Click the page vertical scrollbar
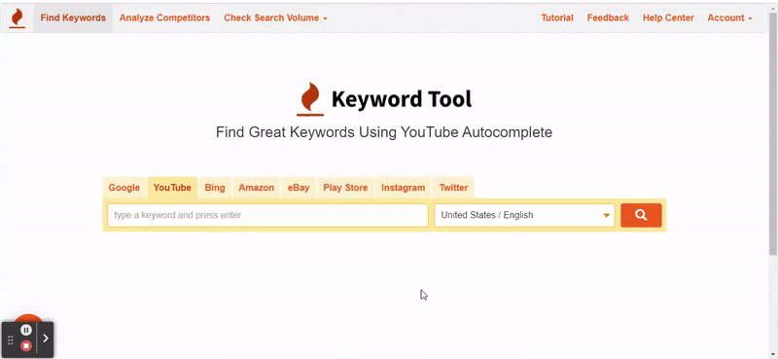This screenshot has width=778, height=359. click(773, 134)
